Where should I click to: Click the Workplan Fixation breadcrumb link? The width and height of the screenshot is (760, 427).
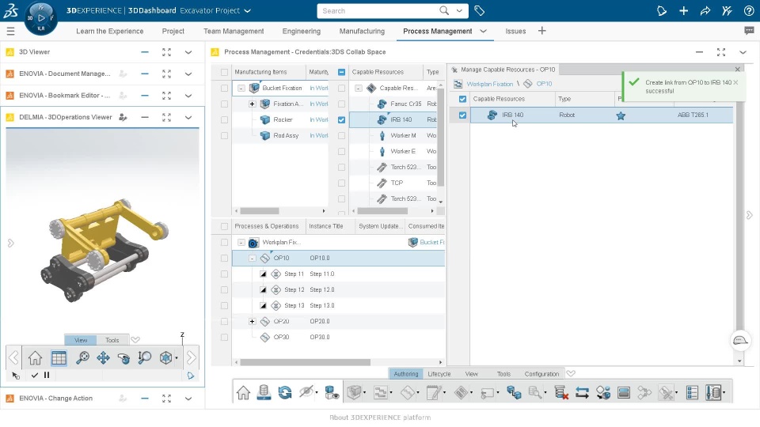point(489,84)
